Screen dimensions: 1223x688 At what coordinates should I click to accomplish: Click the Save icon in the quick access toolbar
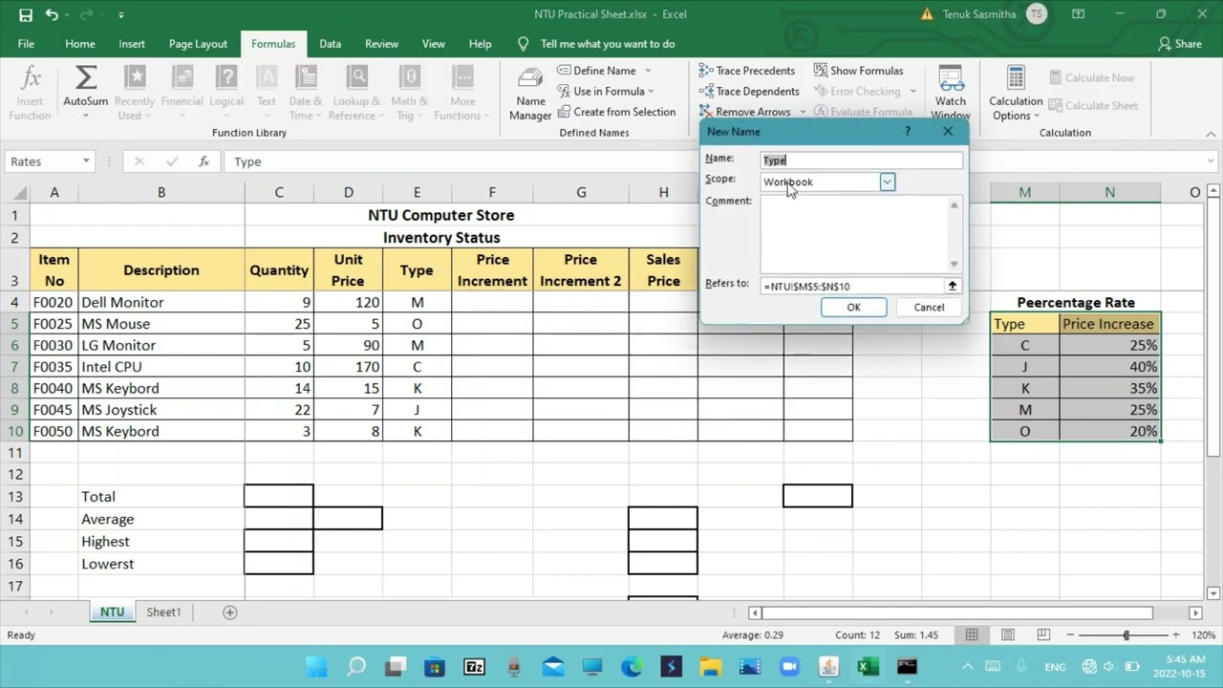click(x=26, y=14)
